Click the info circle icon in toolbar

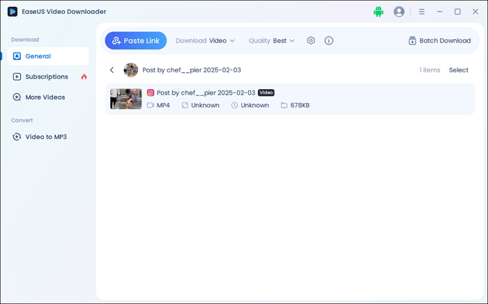pos(329,40)
